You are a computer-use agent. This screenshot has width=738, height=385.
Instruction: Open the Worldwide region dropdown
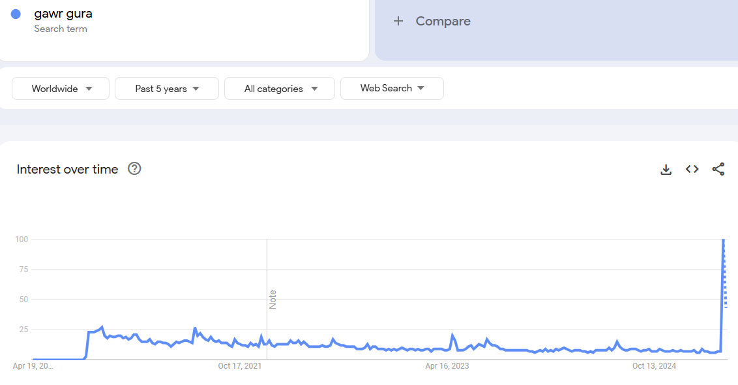pos(61,89)
